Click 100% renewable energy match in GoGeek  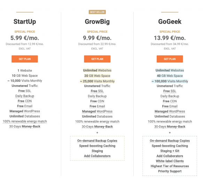tap(170, 122)
